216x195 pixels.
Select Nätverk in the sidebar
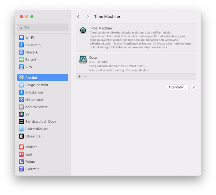click(43, 52)
